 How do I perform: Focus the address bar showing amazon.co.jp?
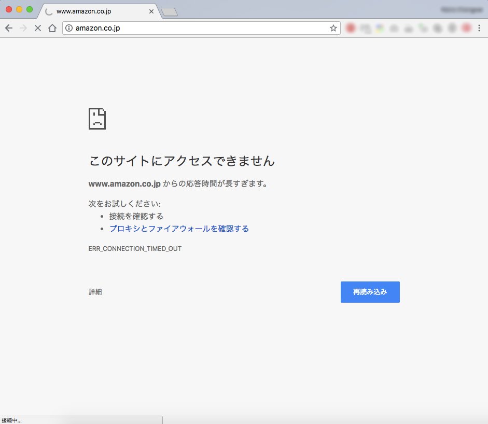coord(201,28)
